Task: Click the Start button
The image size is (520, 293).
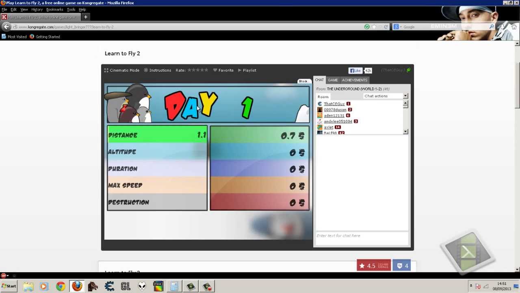Action: pos(9,286)
